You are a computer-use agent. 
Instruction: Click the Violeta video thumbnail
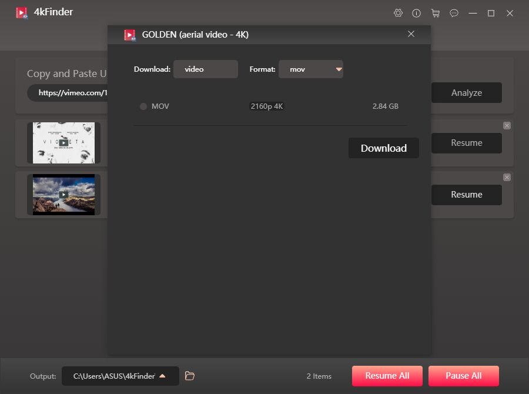pyautogui.click(x=63, y=143)
